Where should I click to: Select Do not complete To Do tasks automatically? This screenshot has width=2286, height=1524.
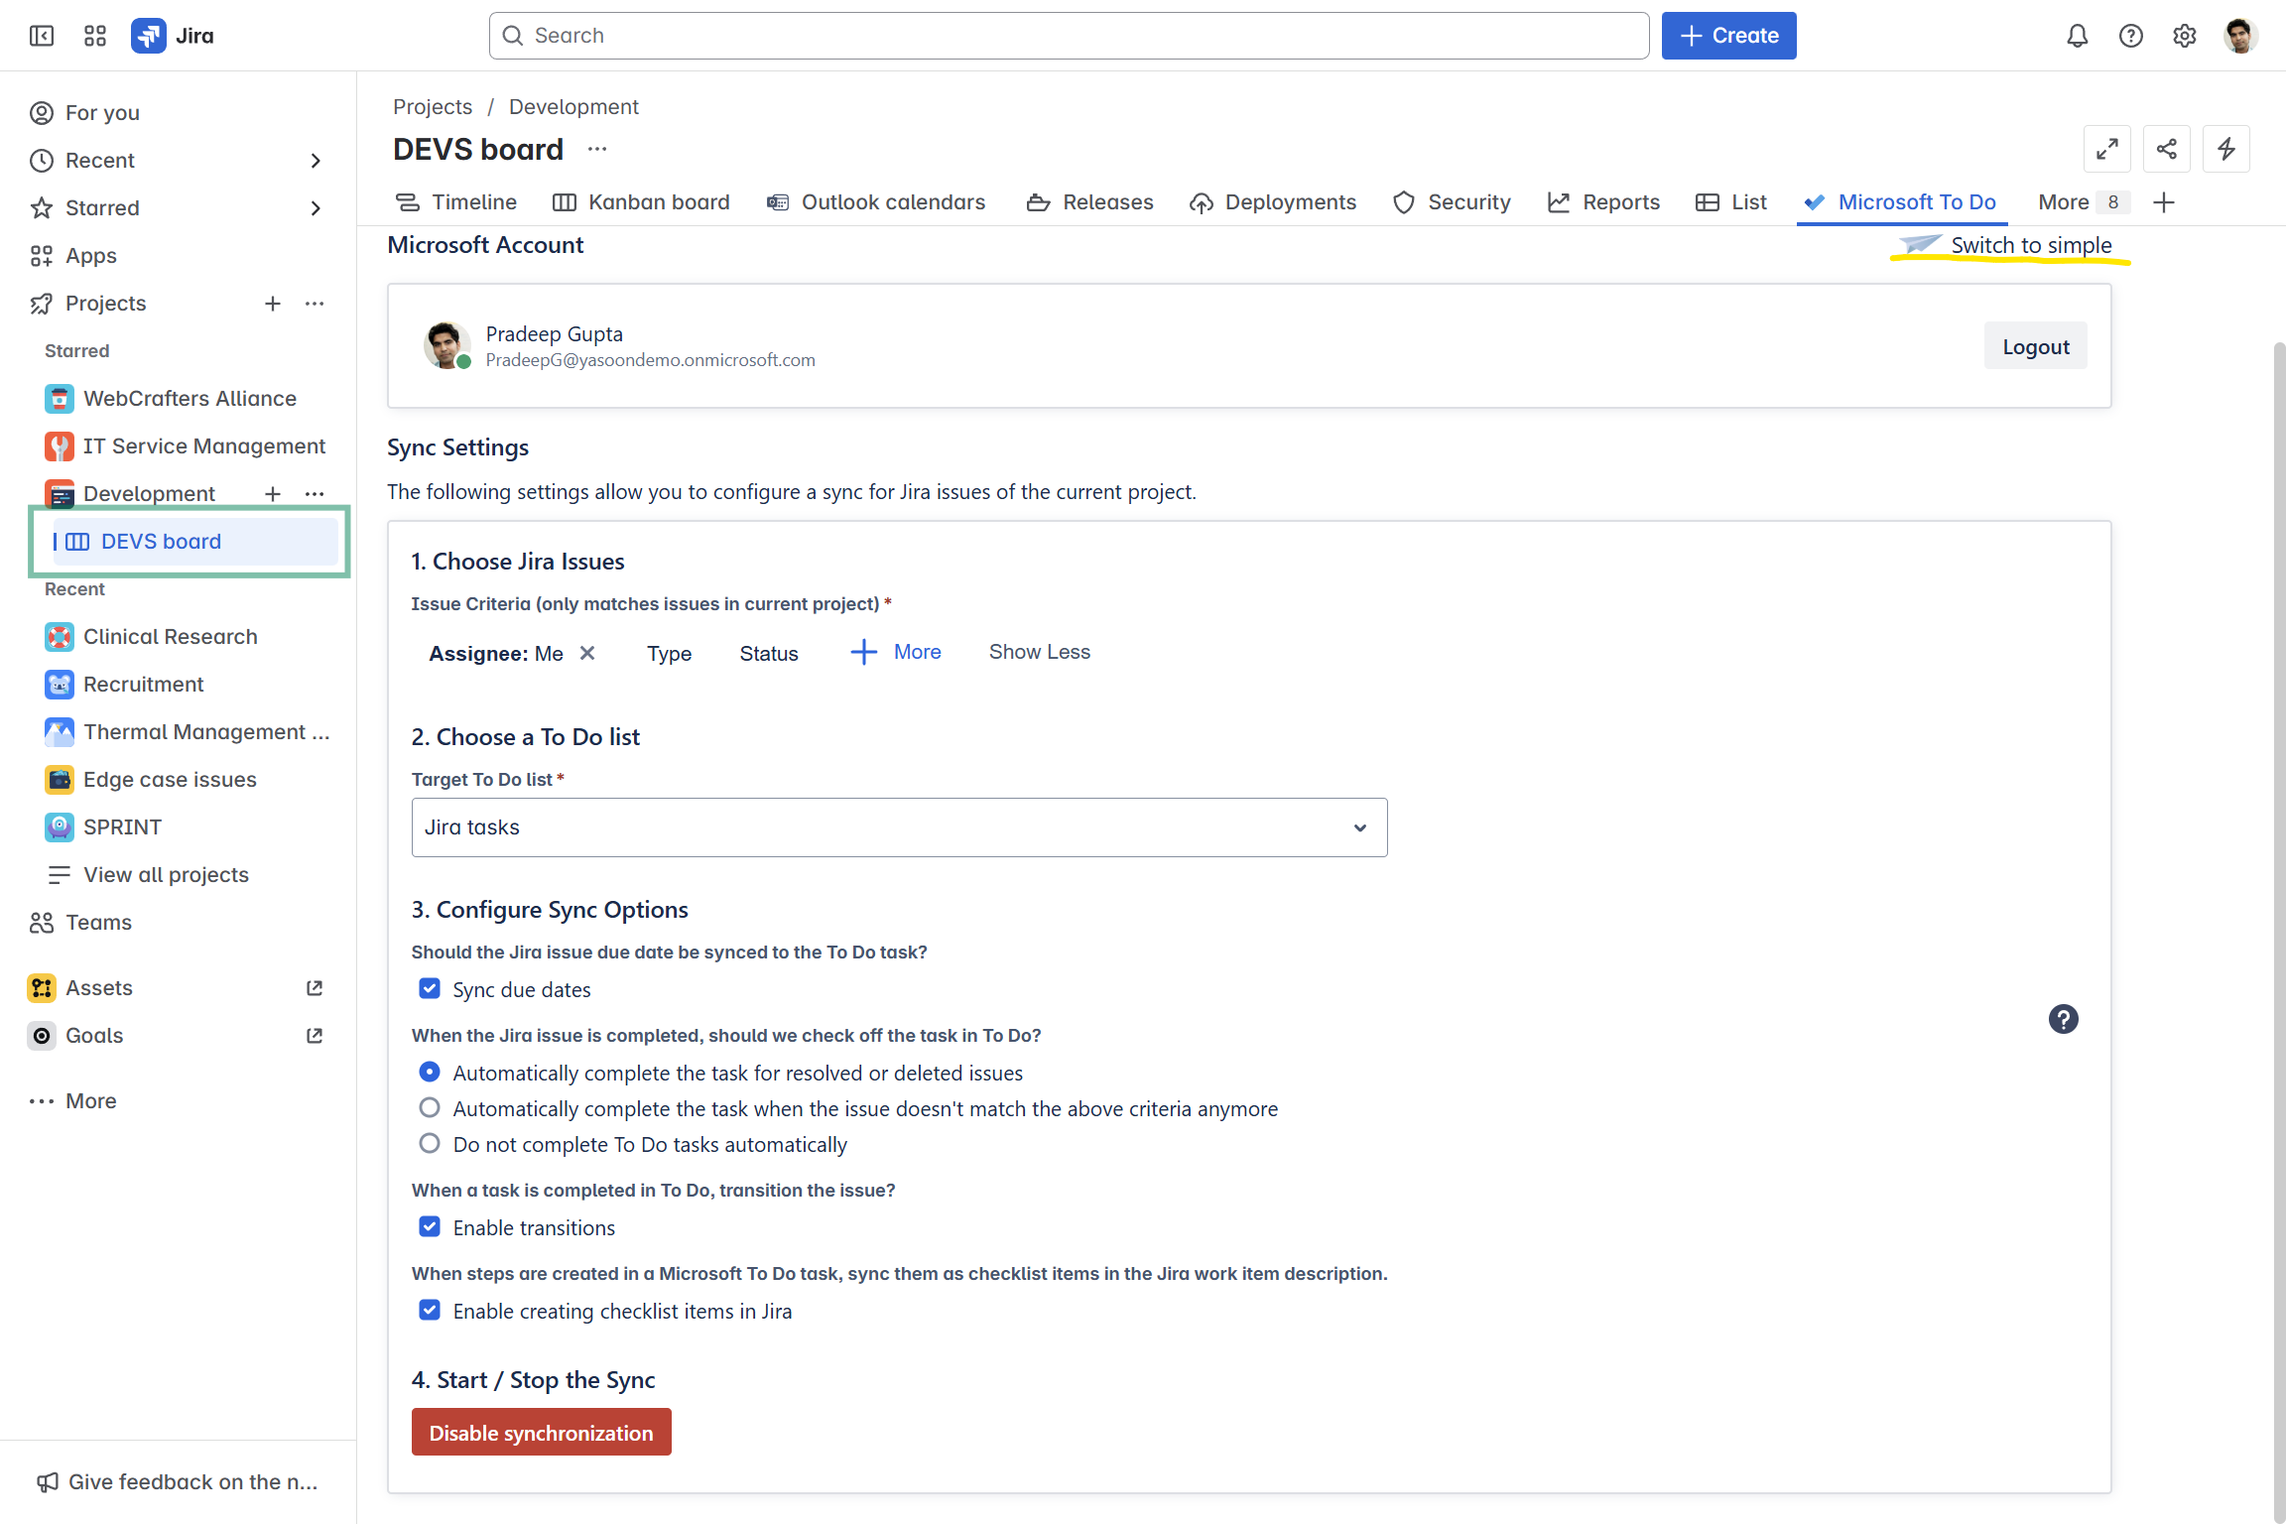(x=430, y=1143)
